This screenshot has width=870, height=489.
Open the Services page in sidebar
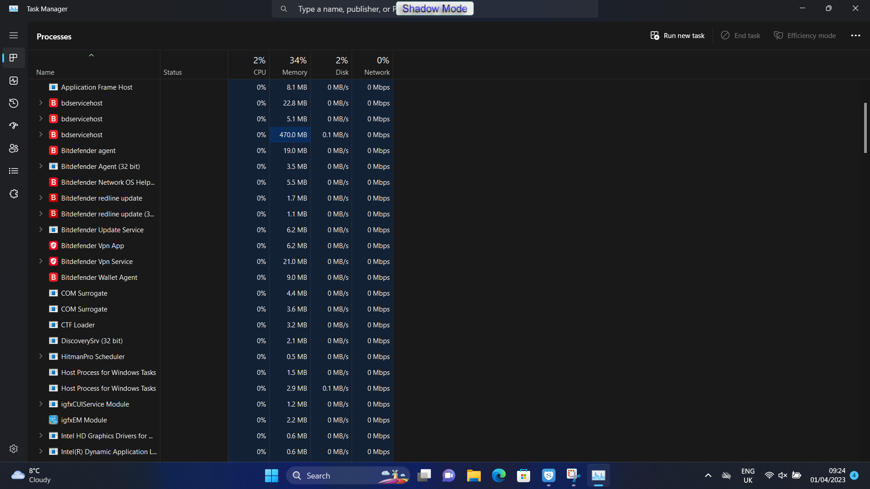[14, 194]
